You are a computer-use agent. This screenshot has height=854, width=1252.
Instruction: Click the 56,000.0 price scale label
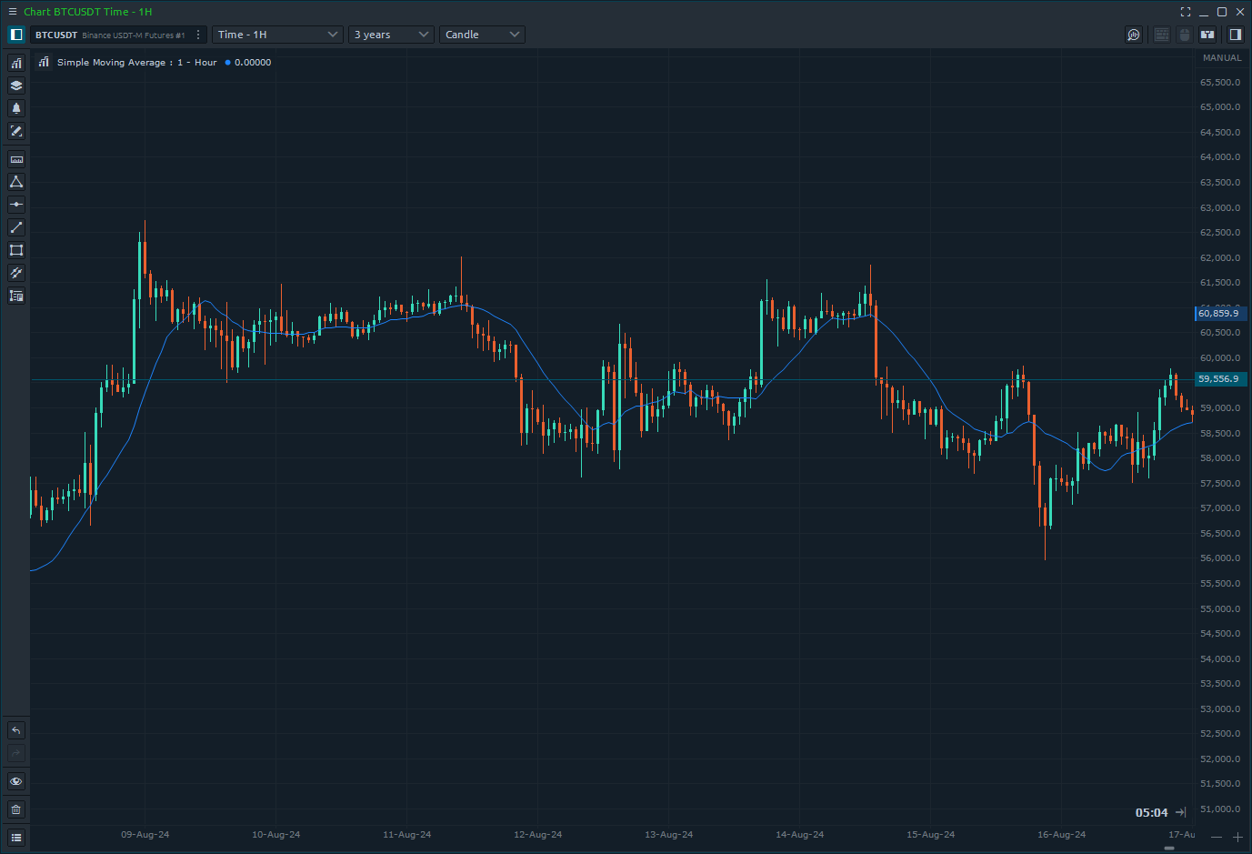pyautogui.click(x=1220, y=558)
